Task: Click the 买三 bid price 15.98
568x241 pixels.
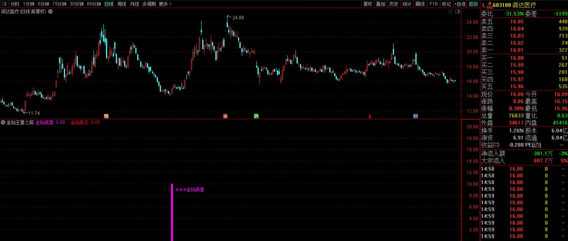Action: pyautogui.click(x=517, y=72)
